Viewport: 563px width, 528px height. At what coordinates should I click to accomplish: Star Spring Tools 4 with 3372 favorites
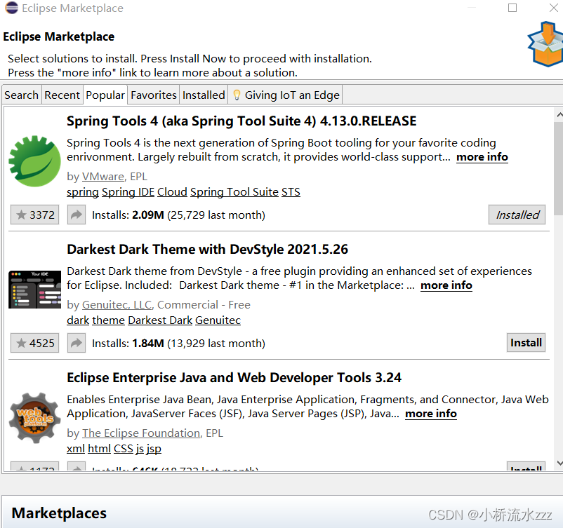coord(35,215)
